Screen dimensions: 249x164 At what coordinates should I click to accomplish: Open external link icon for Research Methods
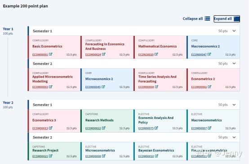tap(103, 128)
